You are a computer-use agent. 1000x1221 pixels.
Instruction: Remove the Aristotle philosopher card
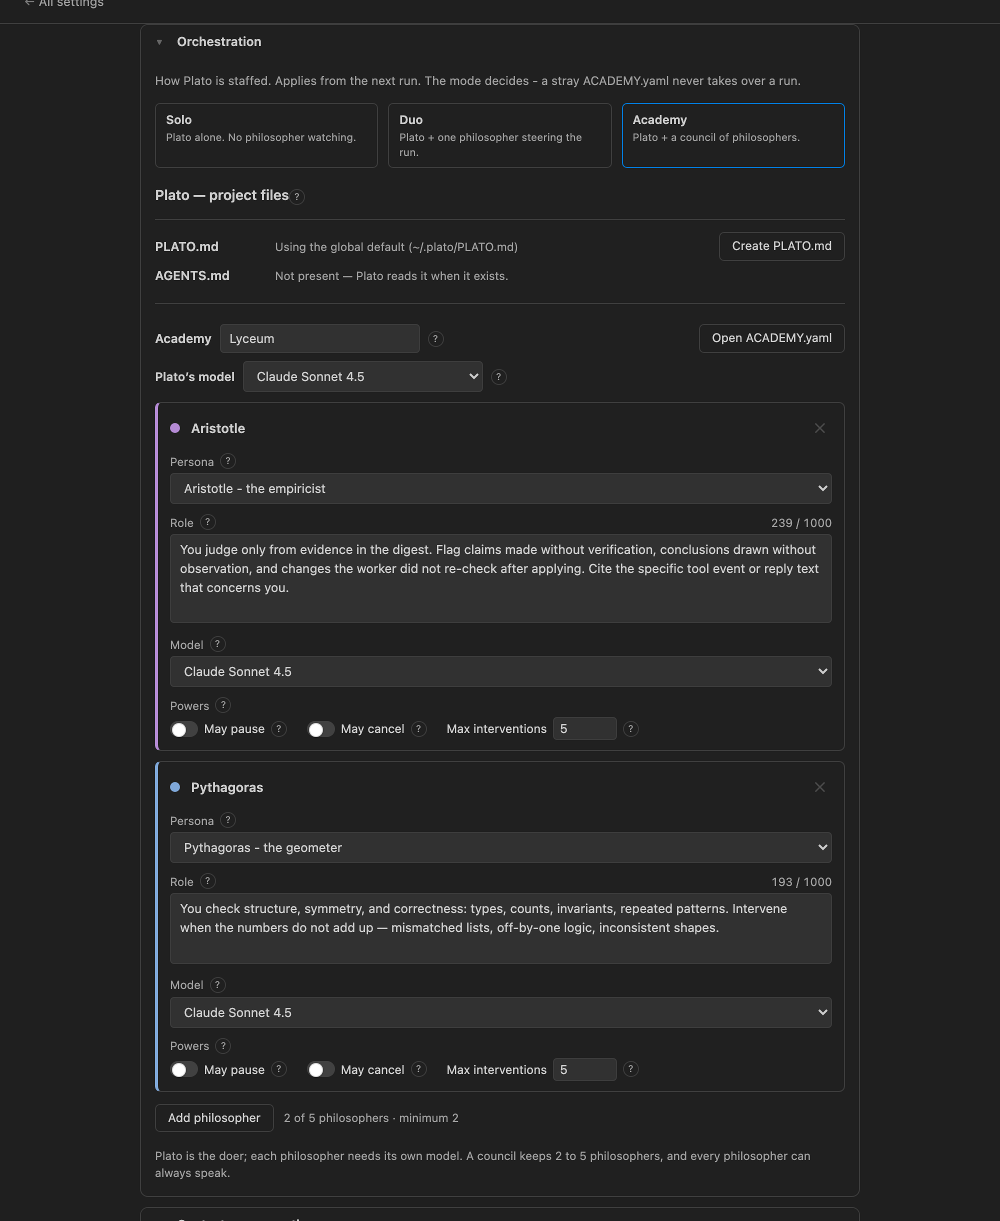coord(819,428)
